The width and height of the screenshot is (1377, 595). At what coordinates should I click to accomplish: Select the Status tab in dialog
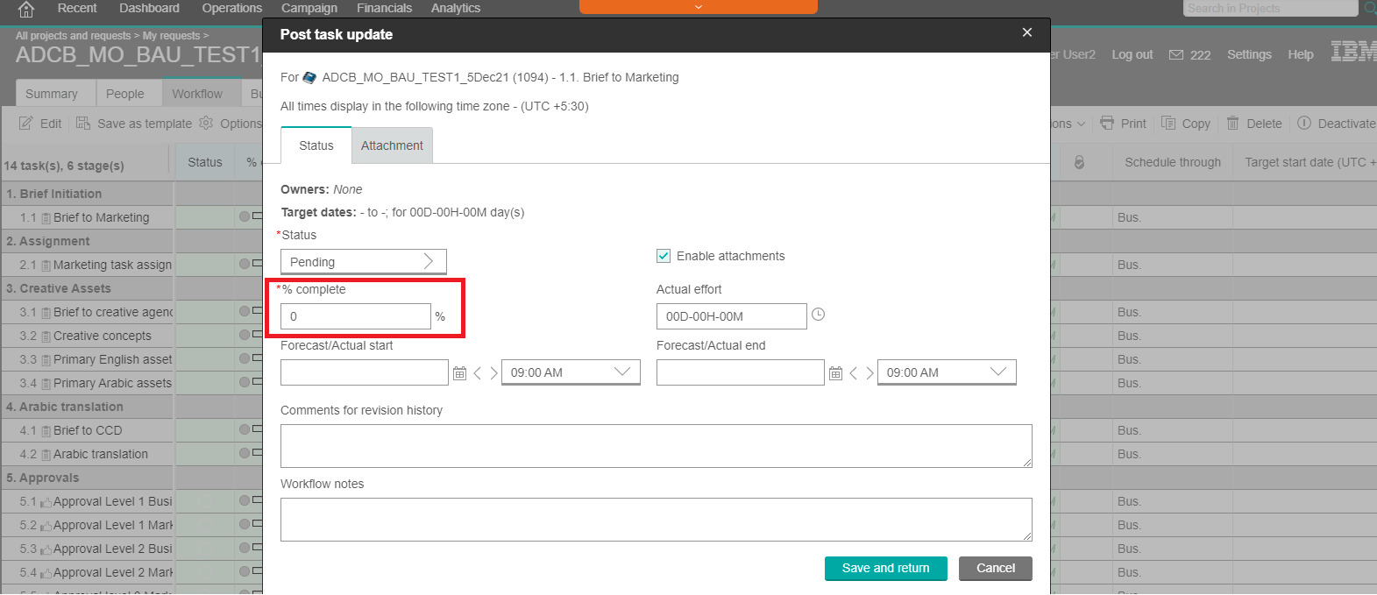pos(316,145)
